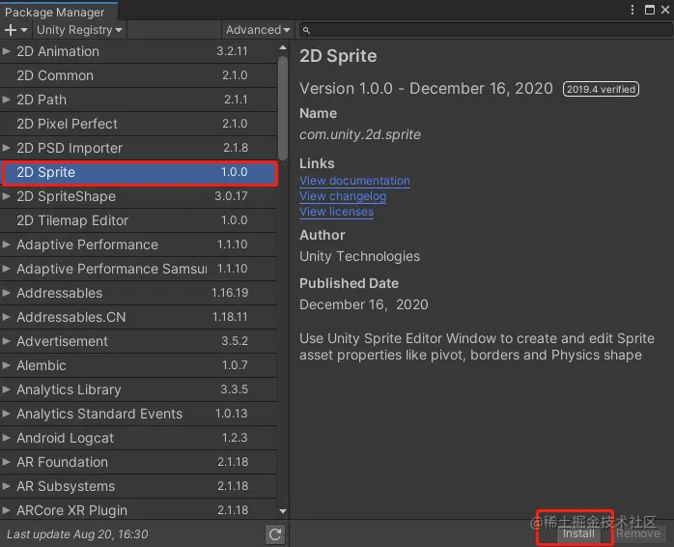
Task: Expand AR Foundation versions
Action: click(7, 462)
